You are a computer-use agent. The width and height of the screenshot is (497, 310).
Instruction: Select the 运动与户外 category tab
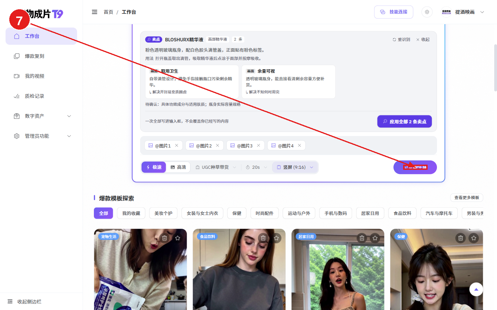pos(299,213)
